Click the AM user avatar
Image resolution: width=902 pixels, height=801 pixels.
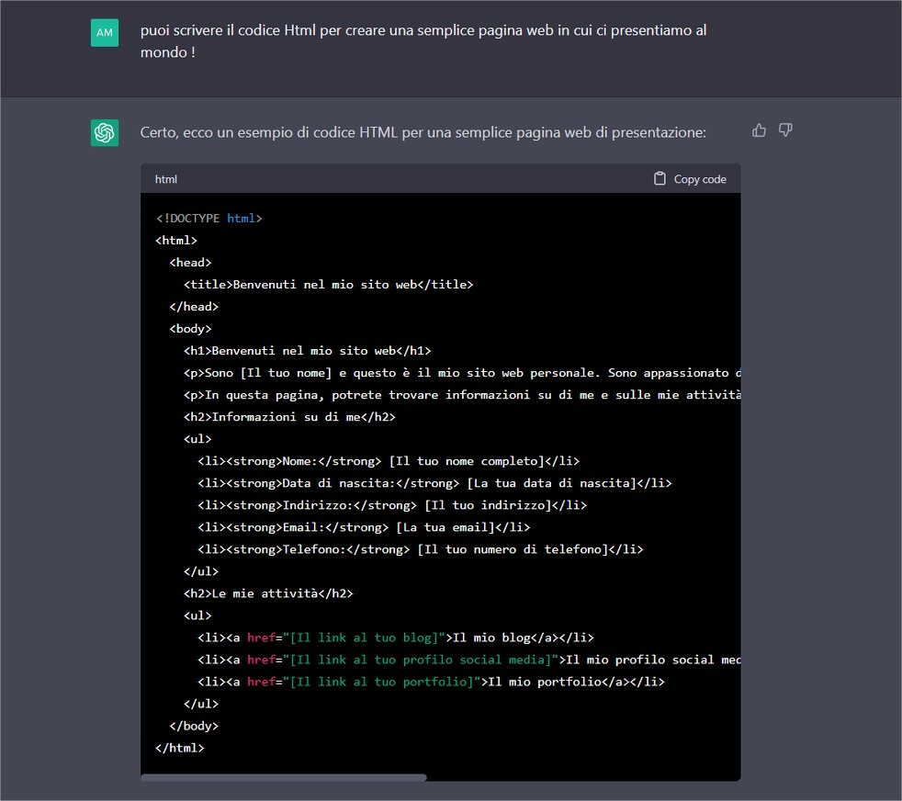pyautogui.click(x=104, y=31)
